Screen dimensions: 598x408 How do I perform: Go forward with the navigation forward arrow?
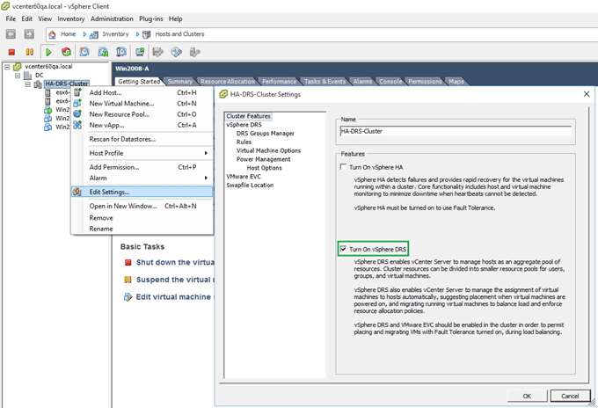pyautogui.click(x=29, y=34)
